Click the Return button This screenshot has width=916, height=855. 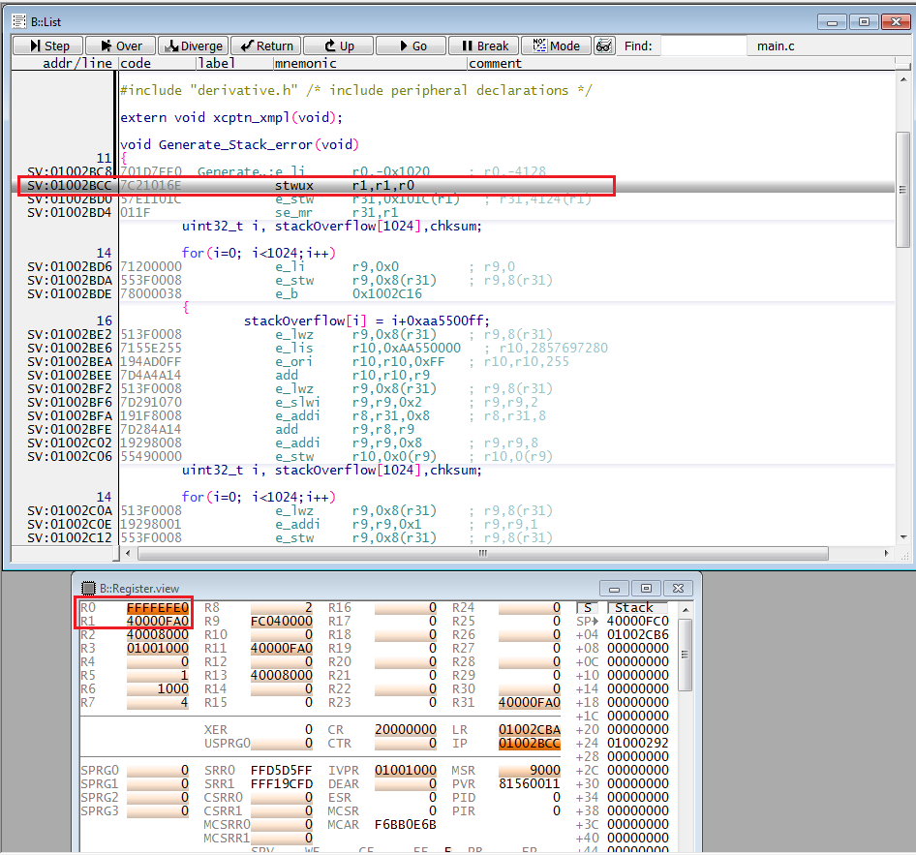(x=266, y=46)
